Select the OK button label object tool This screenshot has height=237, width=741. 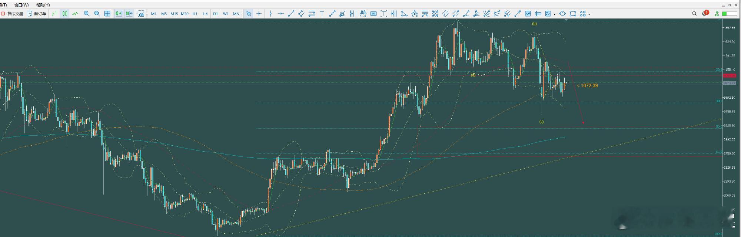click(x=373, y=14)
